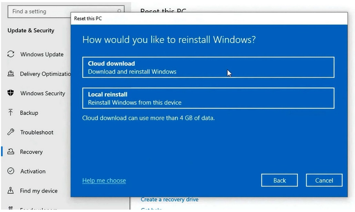
Task: Click the Update & Security heading
Action: [x=31, y=30]
